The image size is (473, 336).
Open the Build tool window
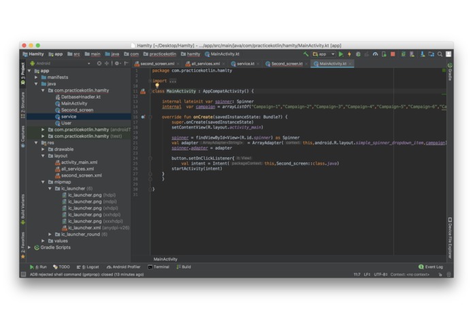[184, 267]
